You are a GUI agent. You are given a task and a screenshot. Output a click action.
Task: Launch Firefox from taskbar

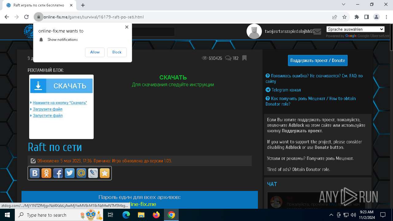[x=156, y=215]
